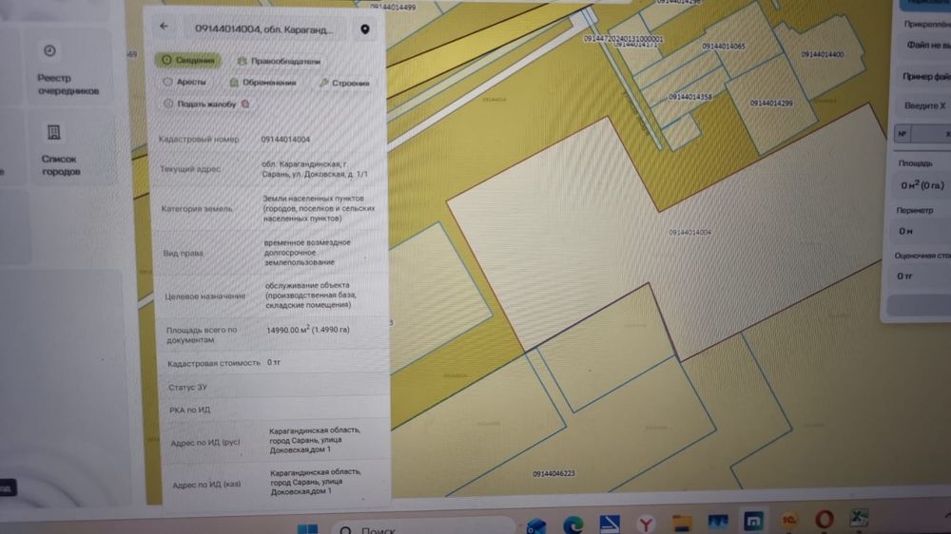Open Yandex Browser from the taskbar
The width and height of the screenshot is (951, 534).
[x=646, y=524]
